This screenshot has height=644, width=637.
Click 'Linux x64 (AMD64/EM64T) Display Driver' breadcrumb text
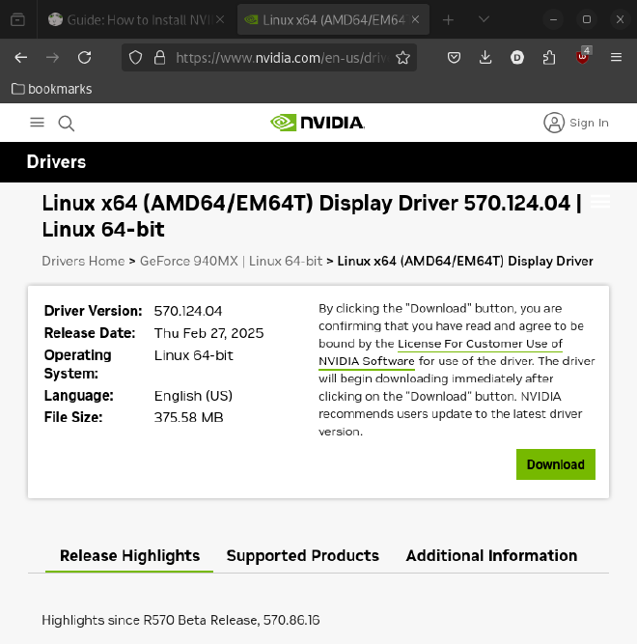(x=465, y=262)
